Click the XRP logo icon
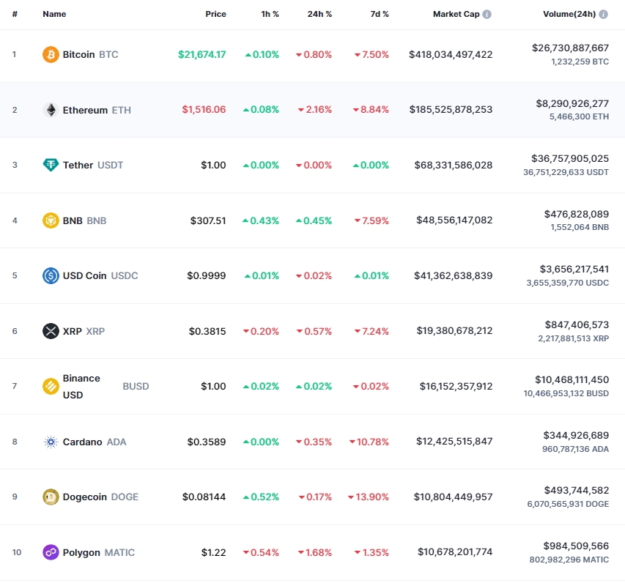Image resolution: width=625 pixels, height=583 pixels. 51,331
